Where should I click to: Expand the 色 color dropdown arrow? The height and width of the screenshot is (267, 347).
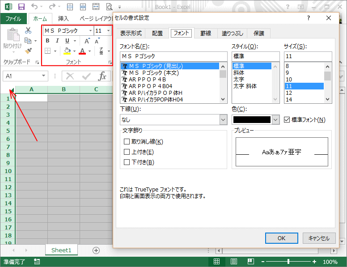(275, 120)
